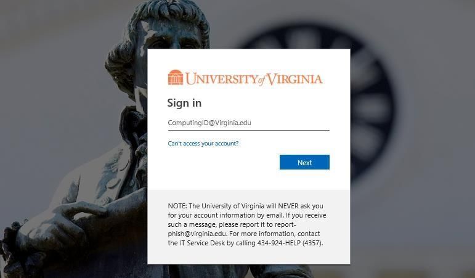Click the Sign in heading
475x278 pixels.
coord(184,103)
